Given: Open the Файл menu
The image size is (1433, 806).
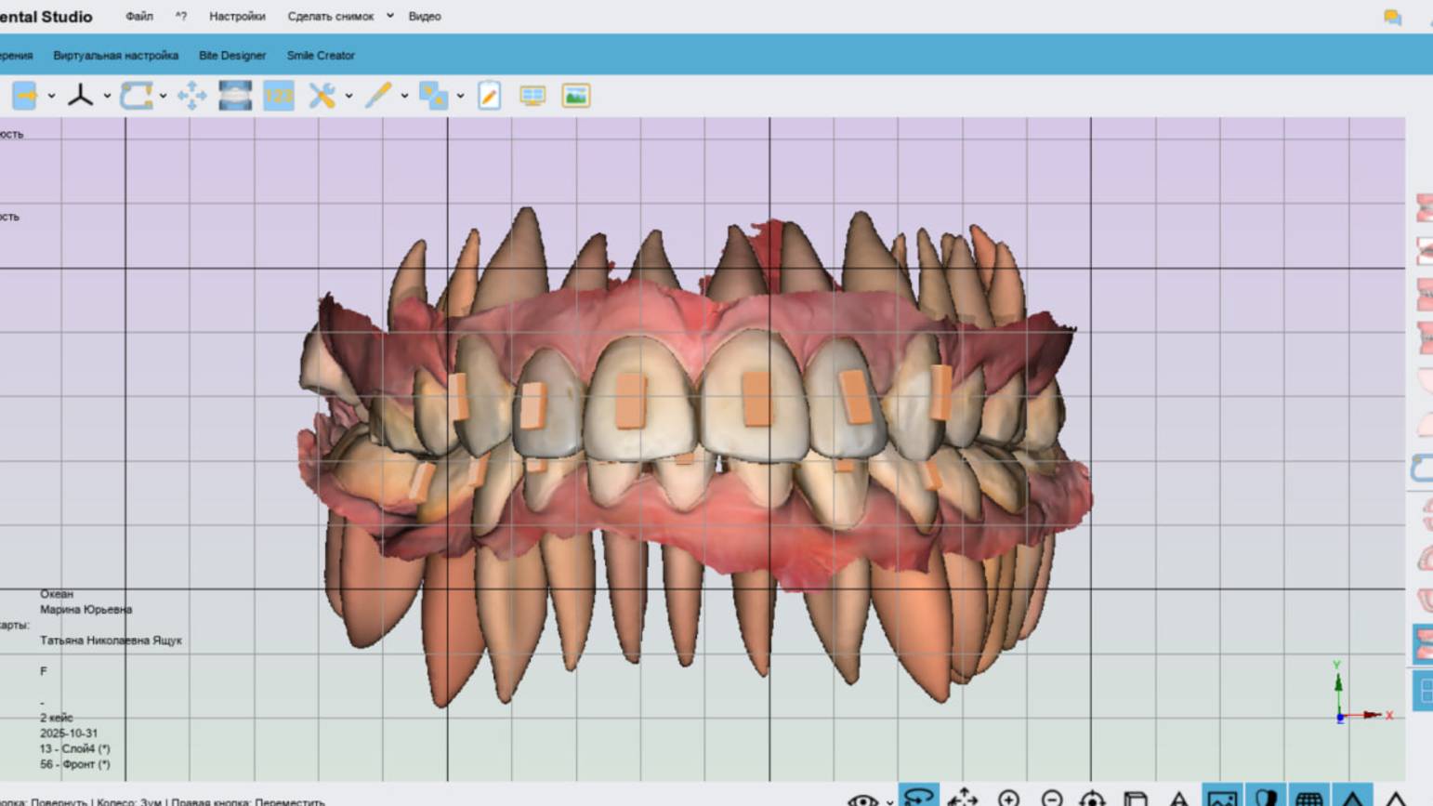Looking at the screenshot, I should tap(139, 16).
